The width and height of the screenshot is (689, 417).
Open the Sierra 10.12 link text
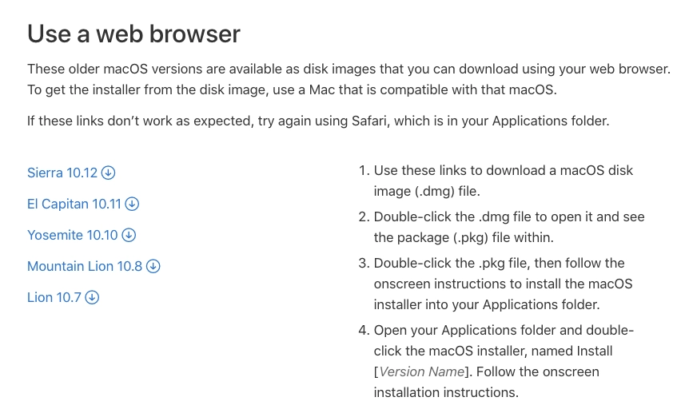[x=62, y=173]
